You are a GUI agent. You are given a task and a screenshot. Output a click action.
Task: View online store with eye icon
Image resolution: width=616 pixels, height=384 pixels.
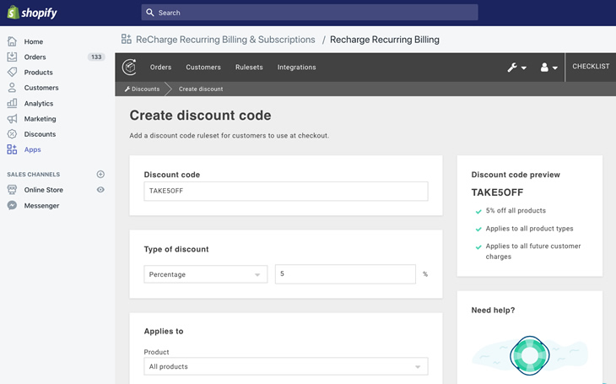[x=100, y=190]
